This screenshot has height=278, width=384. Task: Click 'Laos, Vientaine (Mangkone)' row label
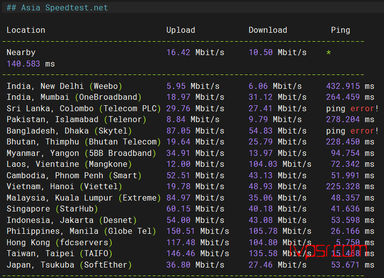[x=69, y=164]
